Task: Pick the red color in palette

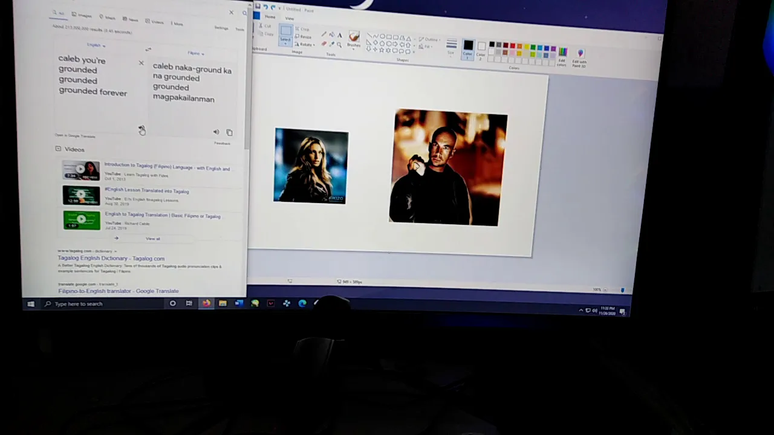Action: [512, 45]
